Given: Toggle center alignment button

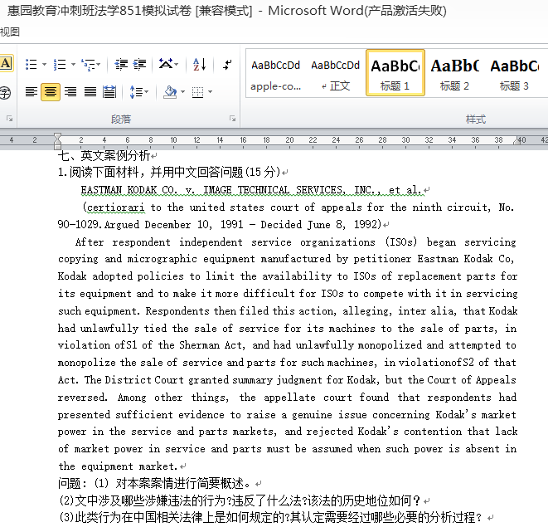Looking at the screenshot, I should (x=51, y=92).
